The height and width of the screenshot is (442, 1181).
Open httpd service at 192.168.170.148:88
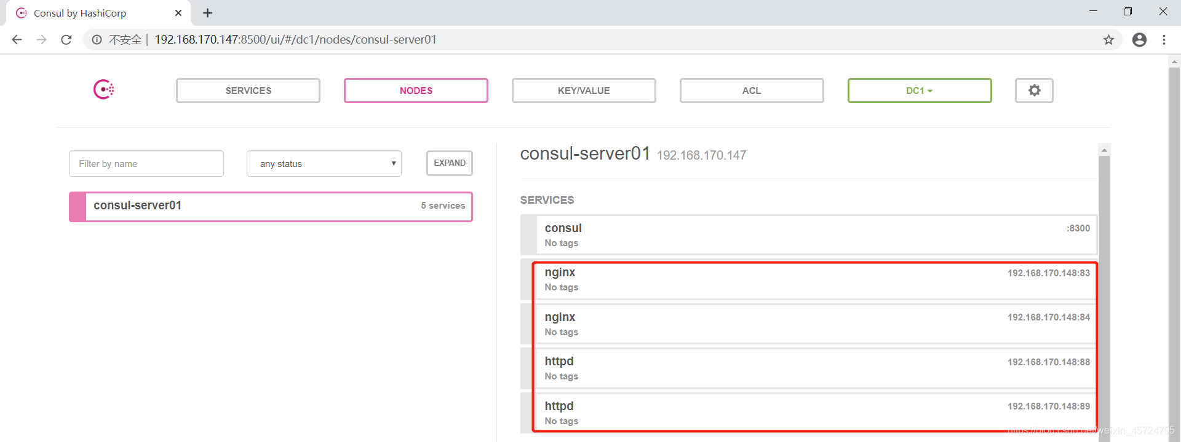pos(808,368)
